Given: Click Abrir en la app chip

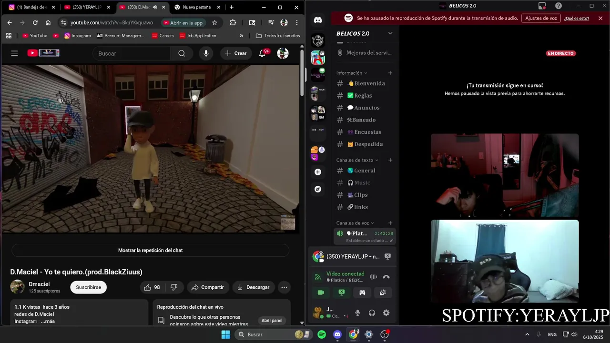Looking at the screenshot, I should pos(183,22).
